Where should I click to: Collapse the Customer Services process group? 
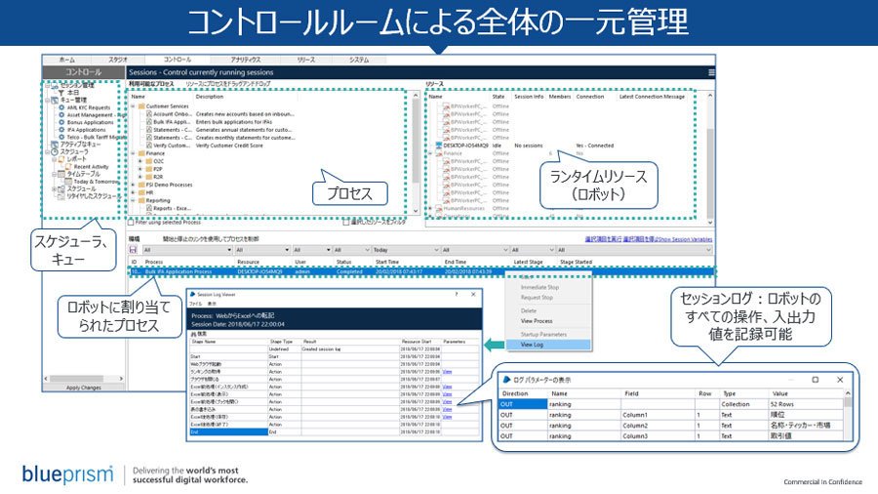[134, 105]
